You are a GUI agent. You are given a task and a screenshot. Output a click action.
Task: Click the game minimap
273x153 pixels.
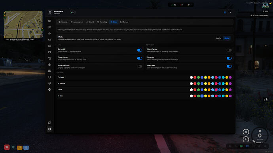tap(23, 24)
